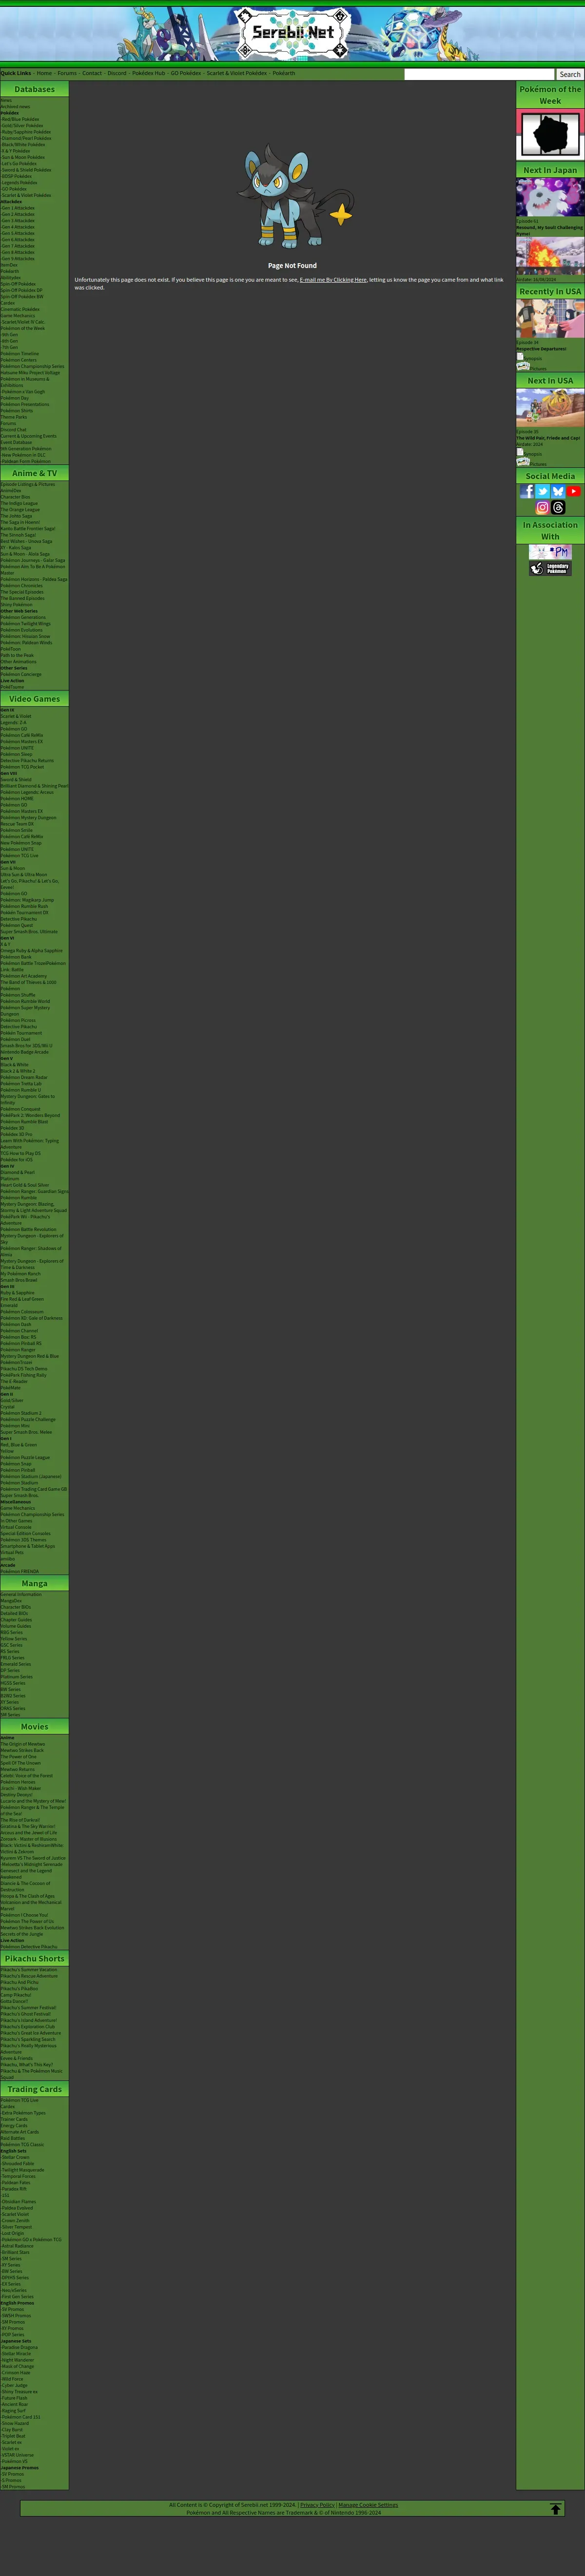Screen dimensions: 585x2576
Task: Open Pokémon Concierge link
Action: [21, 674]
